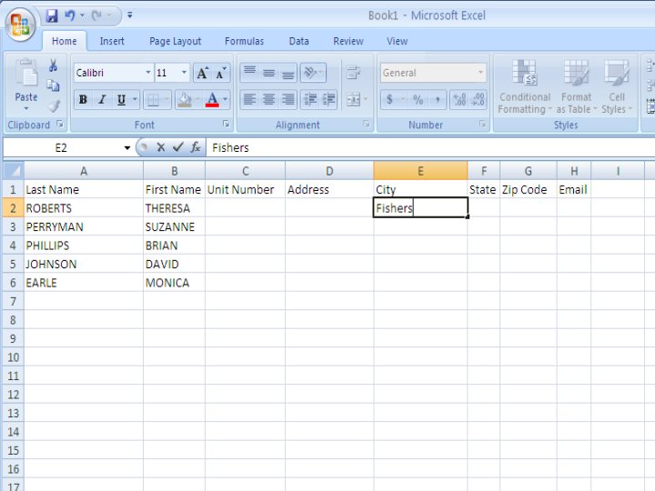The width and height of the screenshot is (655, 491).
Task: Decrease indent in Alignment group
Action: 310,99
